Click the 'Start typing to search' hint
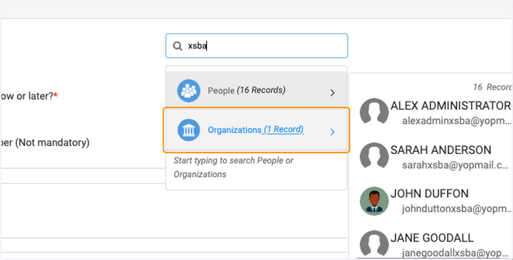This screenshot has height=260, width=513. (233, 167)
